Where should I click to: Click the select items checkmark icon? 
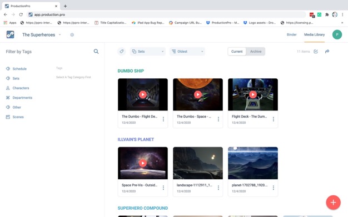point(316,52)
